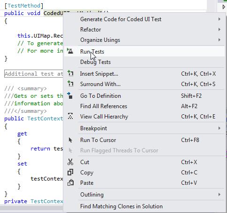
Task: Click the '/// <summary>' opening tag line
Action: pyautogui.click(x=25, y=88)
